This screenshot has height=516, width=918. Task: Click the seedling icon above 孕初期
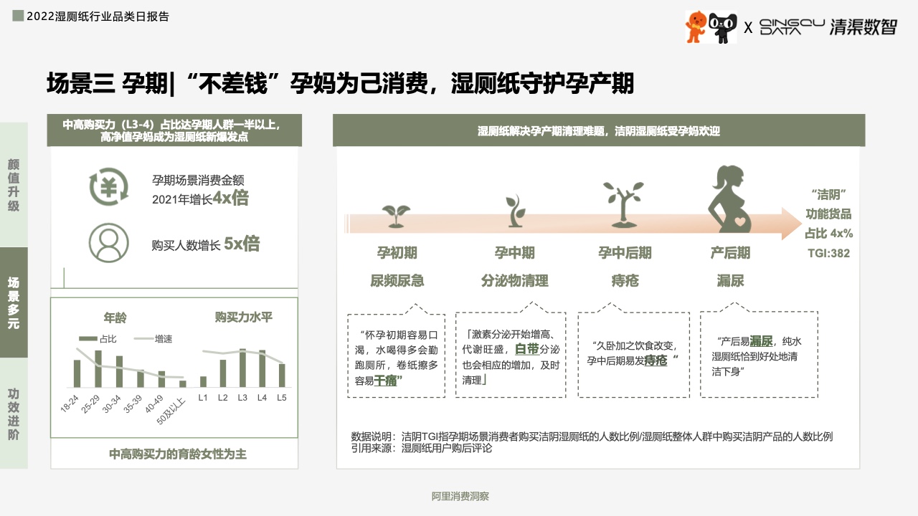[x=396, y=215]
